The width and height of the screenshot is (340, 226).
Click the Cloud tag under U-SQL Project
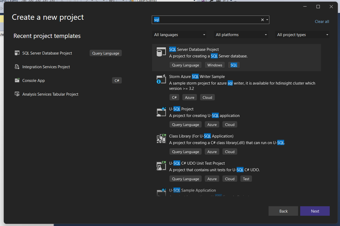[x=230, y=125]
